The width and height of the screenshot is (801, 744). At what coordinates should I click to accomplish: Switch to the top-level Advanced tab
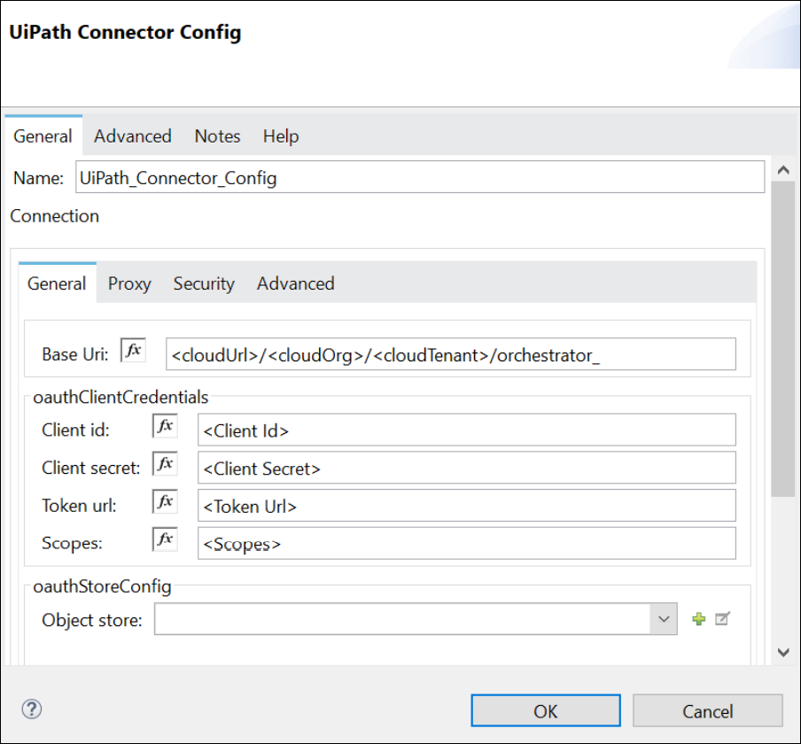coord(133,136)
